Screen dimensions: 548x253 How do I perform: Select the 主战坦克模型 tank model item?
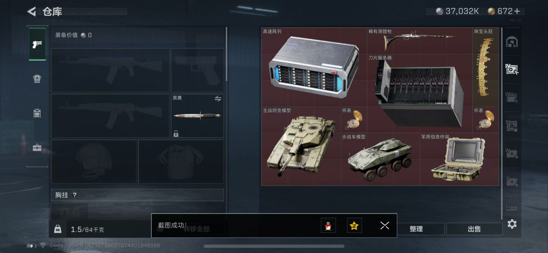301,146
